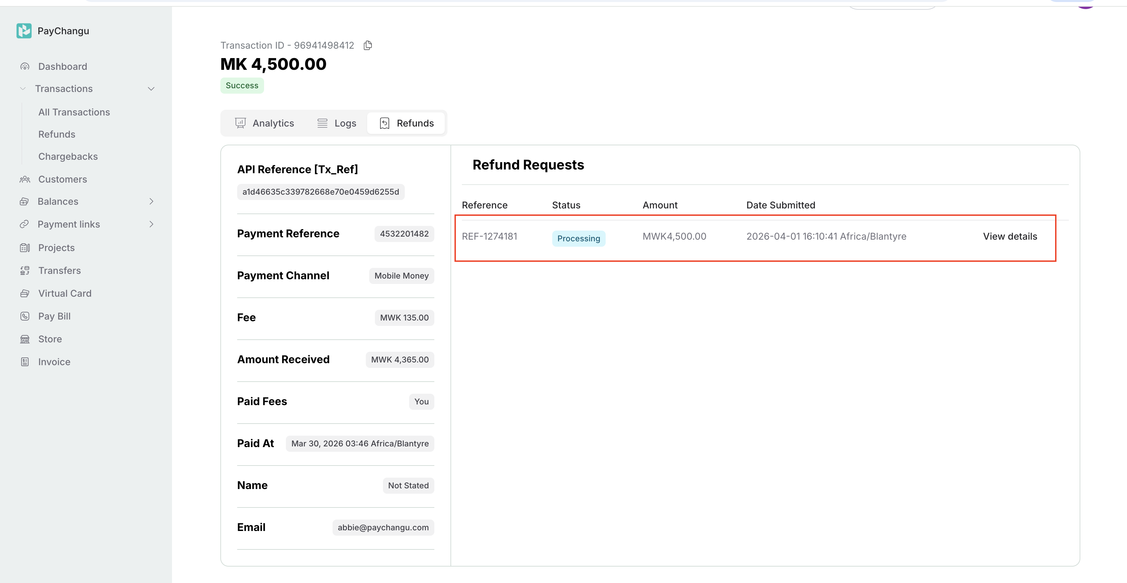Expand the Payment links submenu arrow
This screenshot has height=583, width=1127.
click(151, 224)
